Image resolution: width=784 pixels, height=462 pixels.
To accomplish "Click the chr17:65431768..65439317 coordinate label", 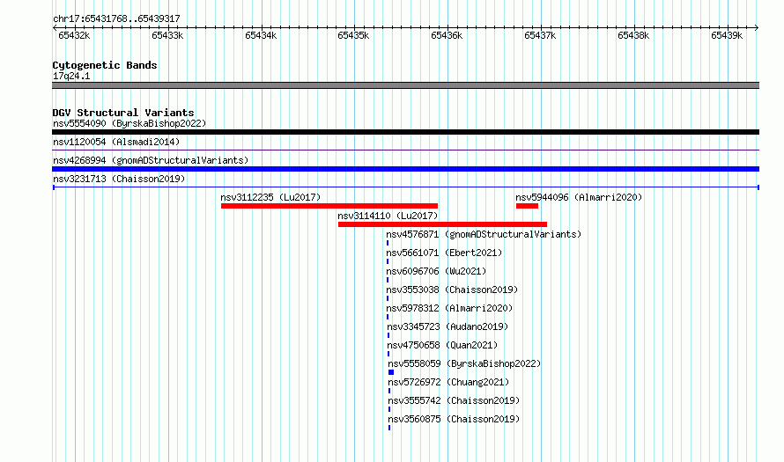I will click(x=116, y=18).
